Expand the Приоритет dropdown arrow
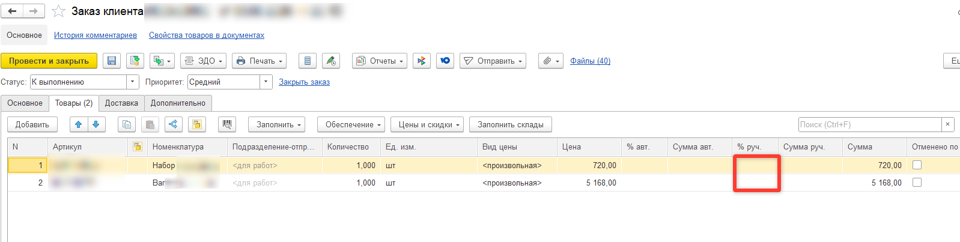Image resolution: width=960 pixels, height=242 pixels. 266,82
